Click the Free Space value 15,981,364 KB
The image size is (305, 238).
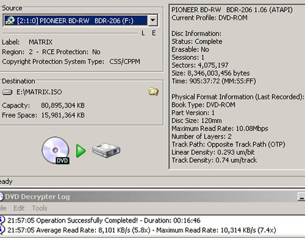63,115
